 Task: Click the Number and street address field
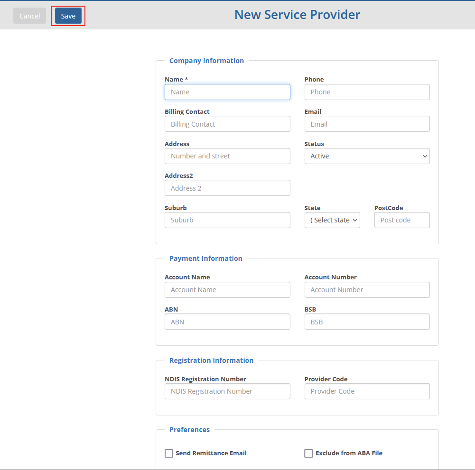(x=227, y=156)
